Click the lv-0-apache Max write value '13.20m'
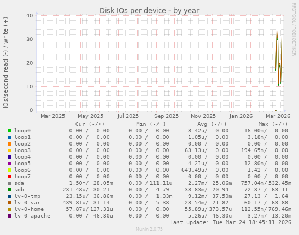Viewport: 299px width, 235px height. pos(282,216)
